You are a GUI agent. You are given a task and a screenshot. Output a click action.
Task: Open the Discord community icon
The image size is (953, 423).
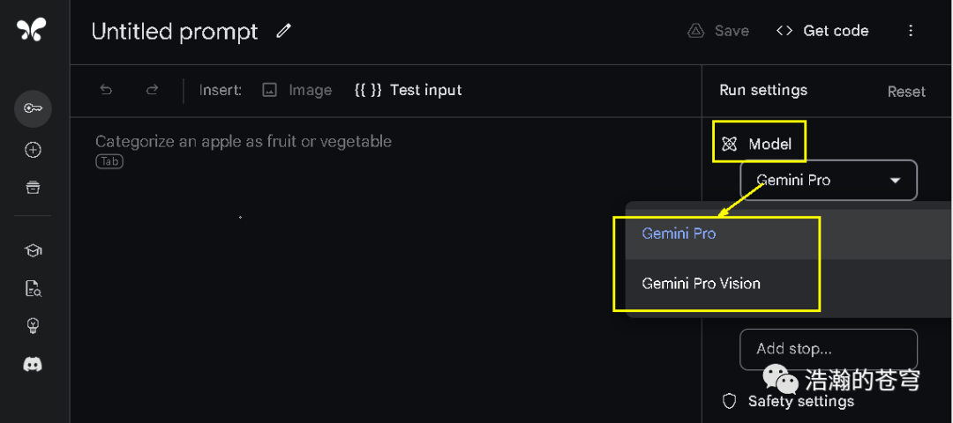33,364
